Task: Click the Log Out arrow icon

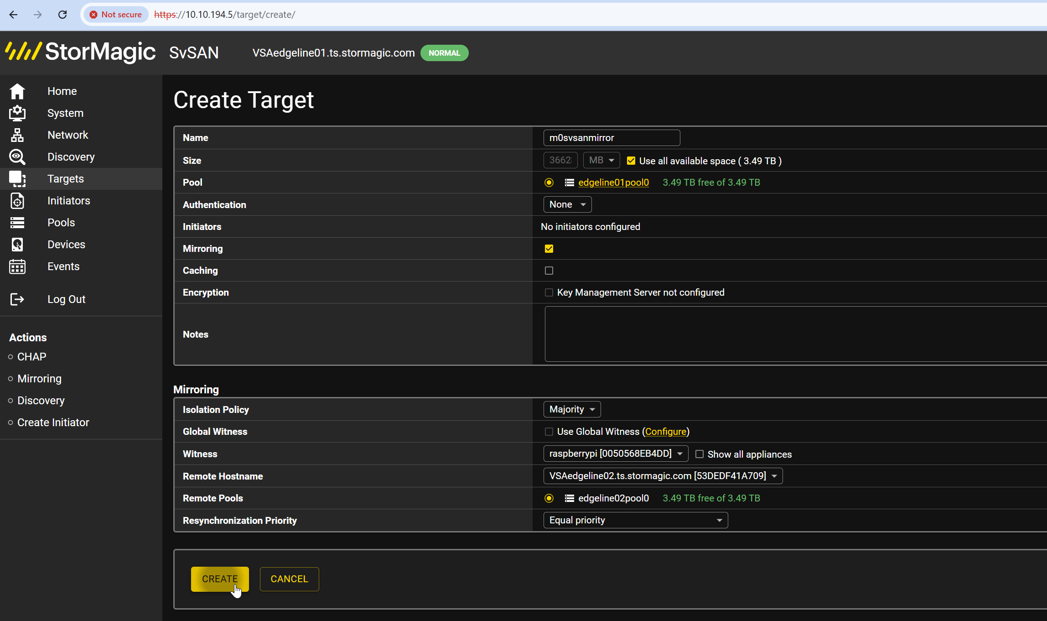Action: pos(17,299)
